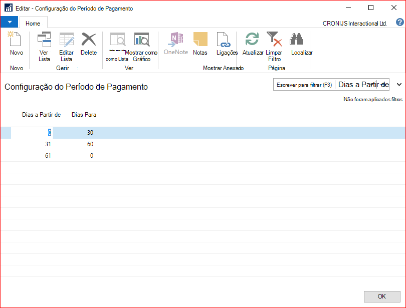The image size is (406, 308).
Task: Click the OK button
Action: [x=382, y=296]
